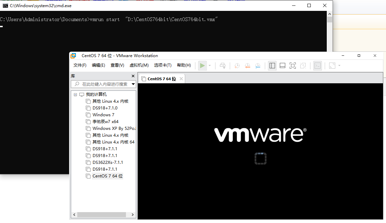Click the computer icon beside 我的计算机
The width and height of the screenshot is (386, 223).
pos(82,95)
